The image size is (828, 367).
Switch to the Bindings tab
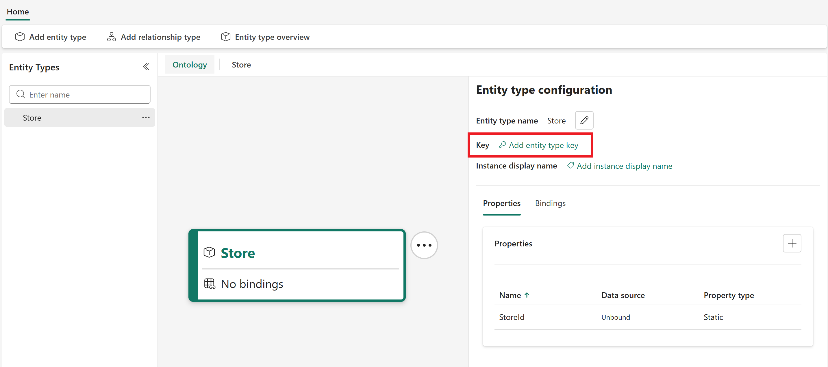[x=550, y=203]
